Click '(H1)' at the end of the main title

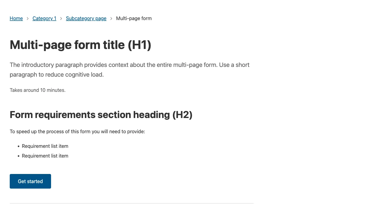[139, 45]
